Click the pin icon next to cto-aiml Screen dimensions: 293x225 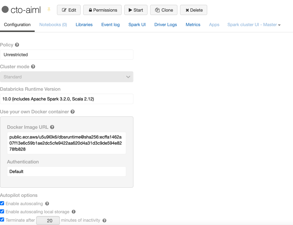49,10
